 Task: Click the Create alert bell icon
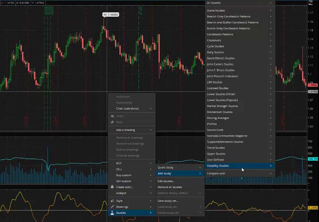coord(112,187)
